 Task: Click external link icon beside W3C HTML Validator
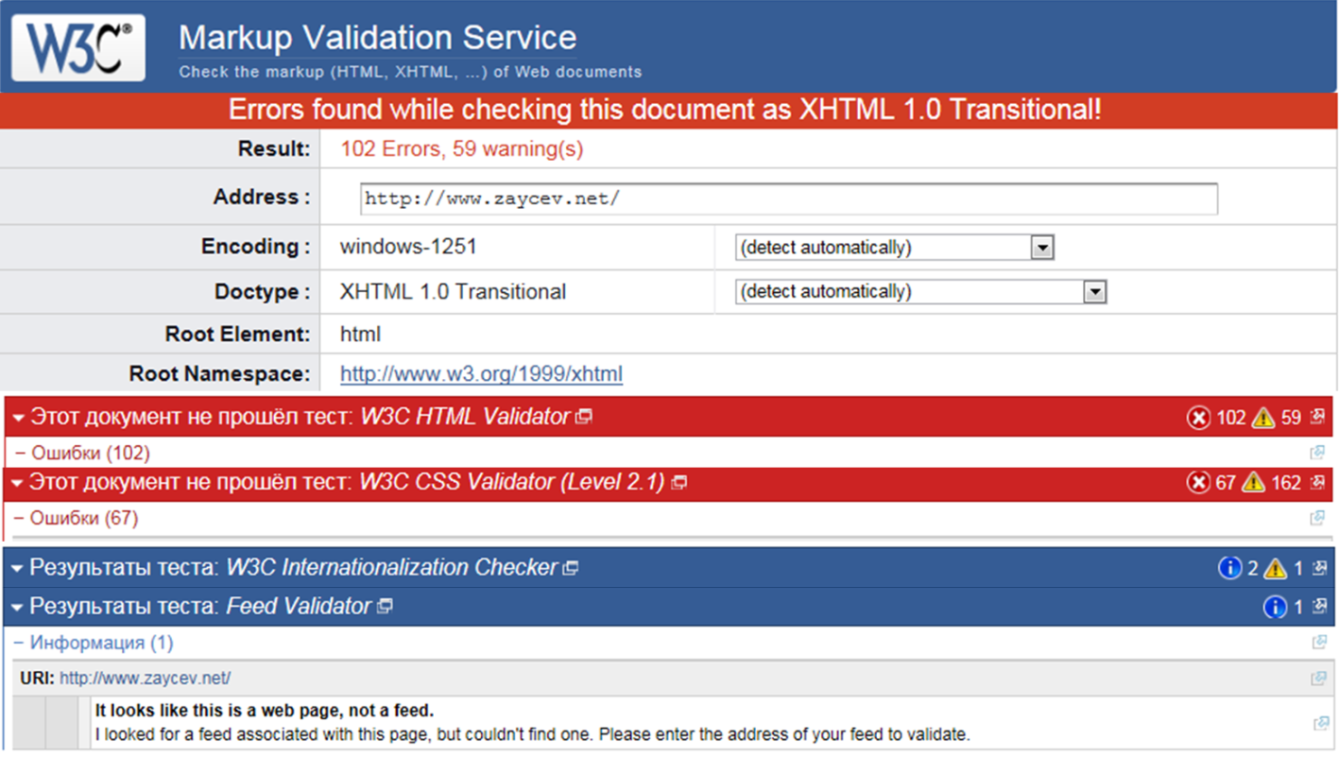click(584, 417)
